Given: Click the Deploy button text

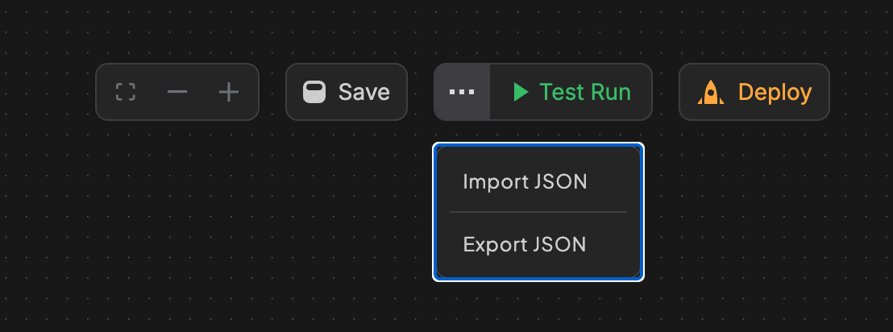Looking at the screenshot, I should coord(775,92).
